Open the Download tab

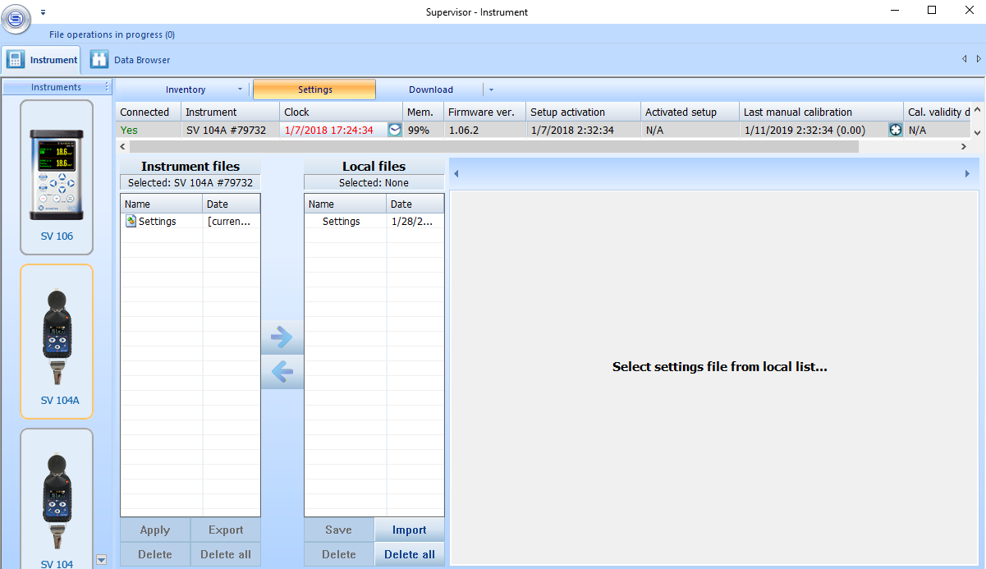tap(431, 89)
